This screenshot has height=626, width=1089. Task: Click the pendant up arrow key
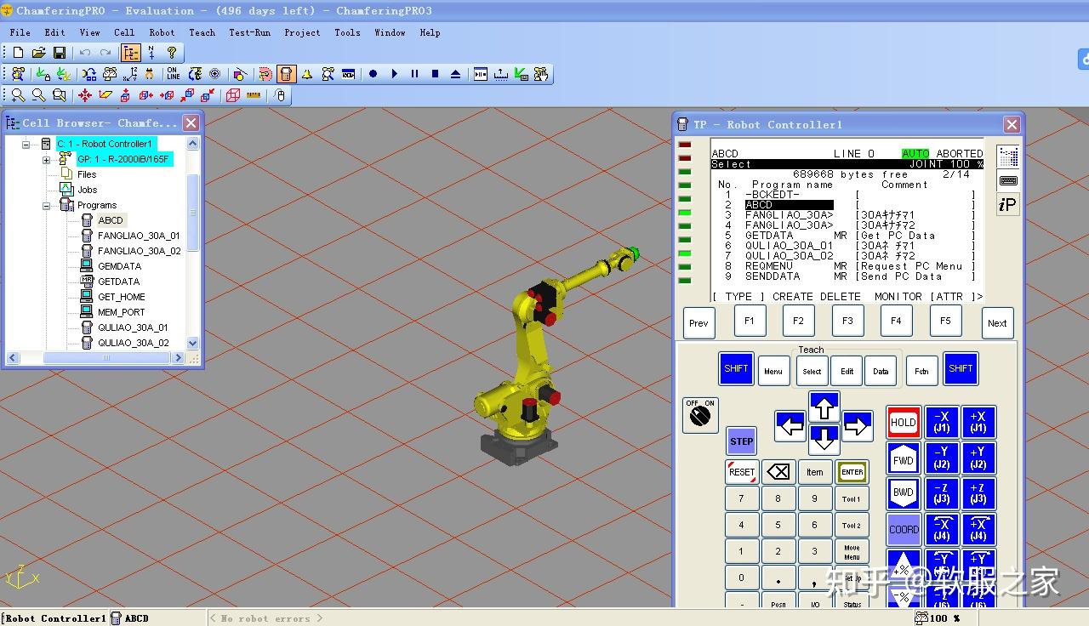(824, 407)
